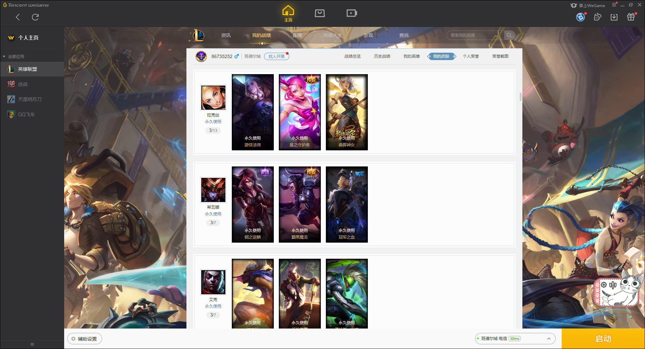The image size is (645, 349).
Task: Open the 游侠法师 skin card
Action: tap(253, 112)
